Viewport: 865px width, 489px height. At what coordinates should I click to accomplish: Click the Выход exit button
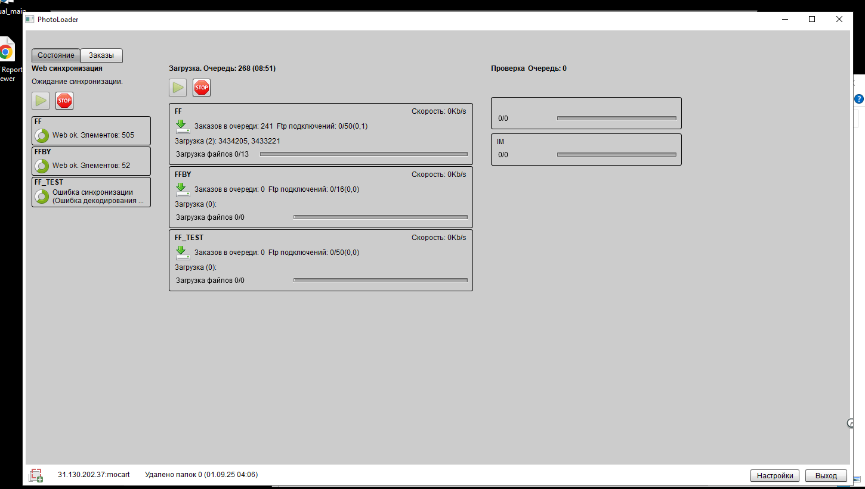826,475
